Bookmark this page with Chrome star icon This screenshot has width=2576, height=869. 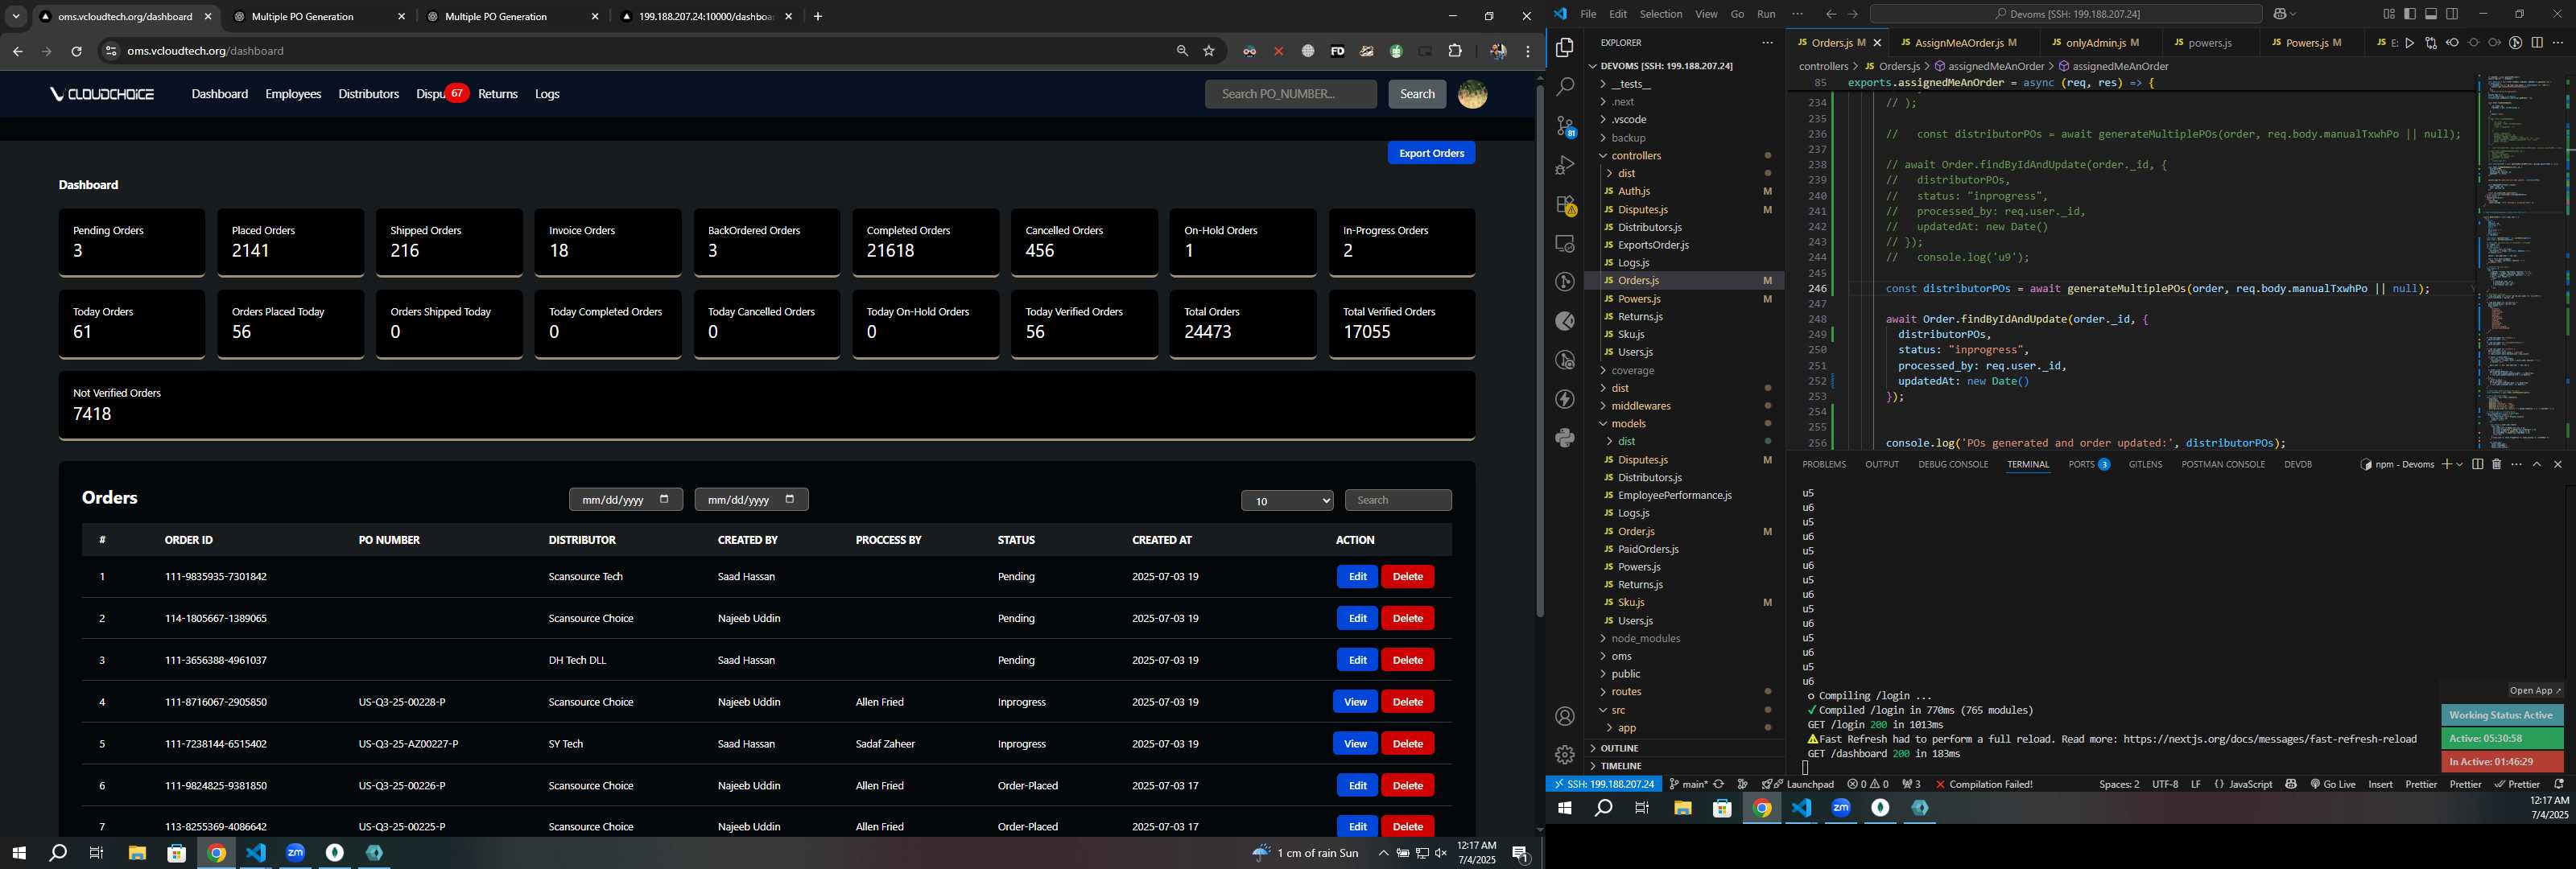(1209, 51)
